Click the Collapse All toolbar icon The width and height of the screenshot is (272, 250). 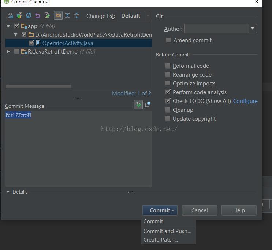[x=77, y=15]
